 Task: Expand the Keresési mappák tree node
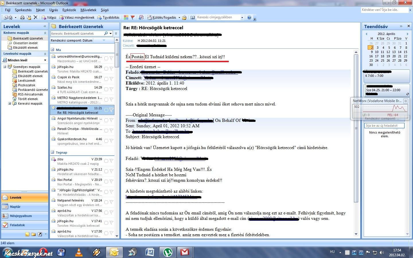coord(9,103)
